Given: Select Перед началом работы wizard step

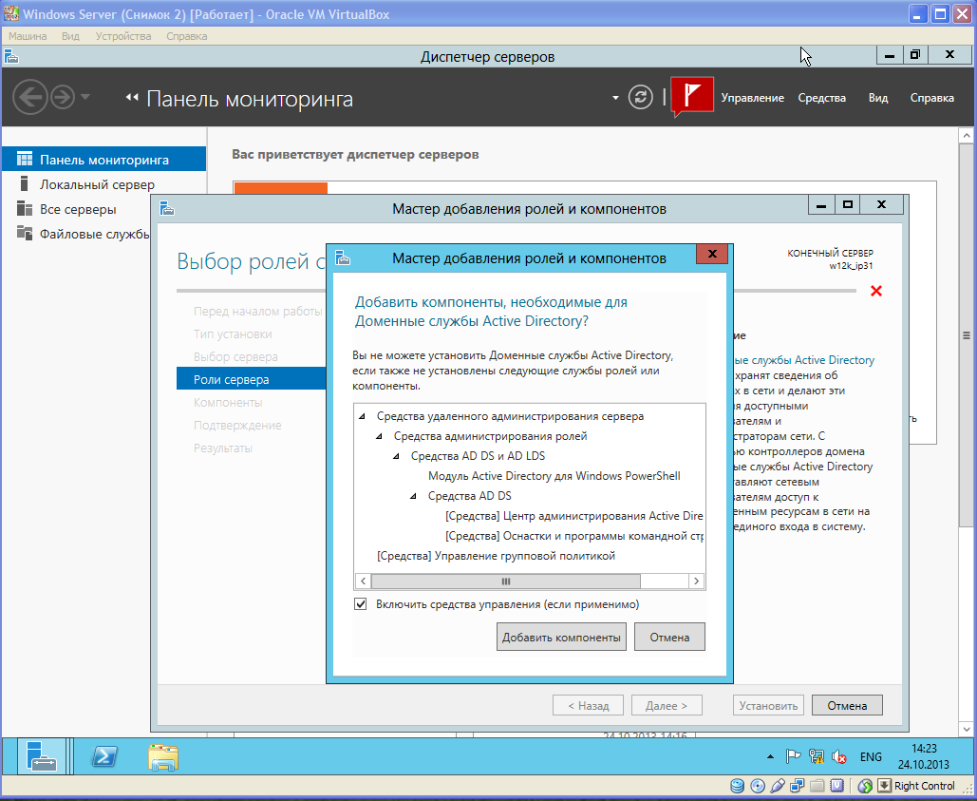Looking at the screenshot, I should (257, 311).
